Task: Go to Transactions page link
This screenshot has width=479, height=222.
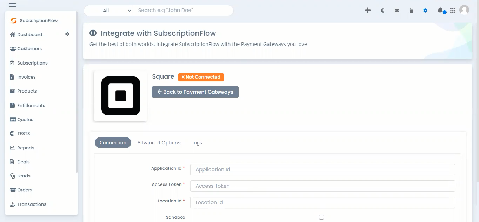Action: [x=32, y=204]
